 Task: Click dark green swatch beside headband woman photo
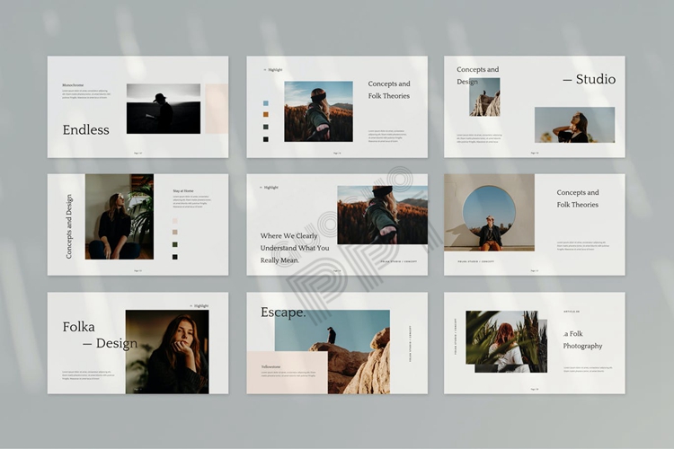pyautogui.click(x=266, y=127)
